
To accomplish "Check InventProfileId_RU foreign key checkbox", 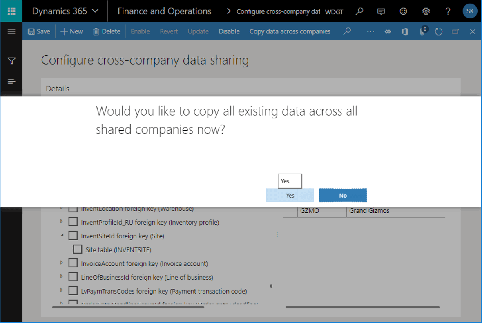I will [x=73, y=222].
